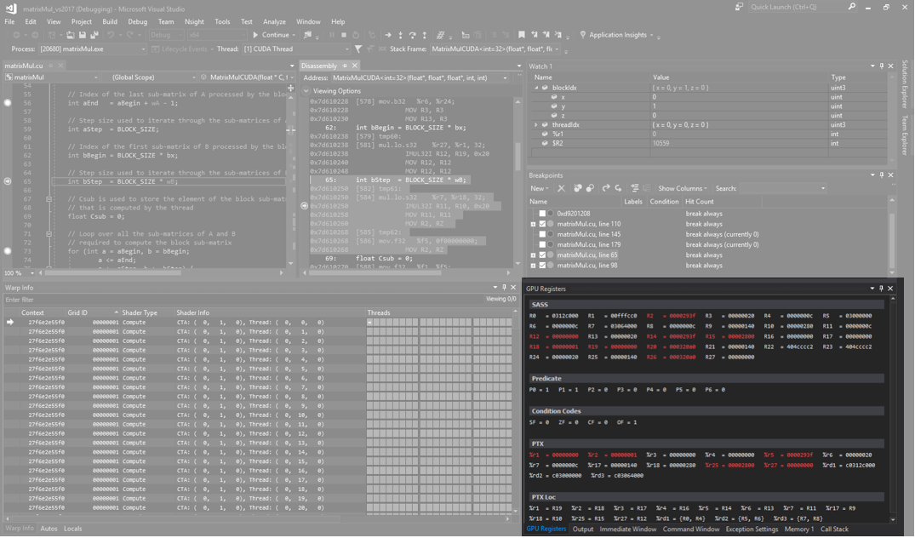Screen dimensions: 915x538
Task: Delete breakpoint with the X icon
Action: point(562,188)
